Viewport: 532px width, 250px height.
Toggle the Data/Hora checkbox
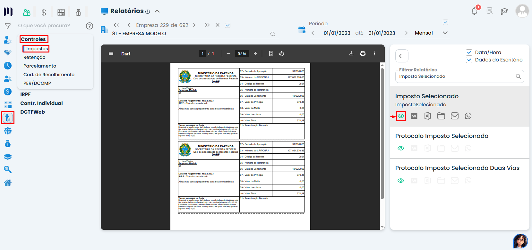(469, 52)
